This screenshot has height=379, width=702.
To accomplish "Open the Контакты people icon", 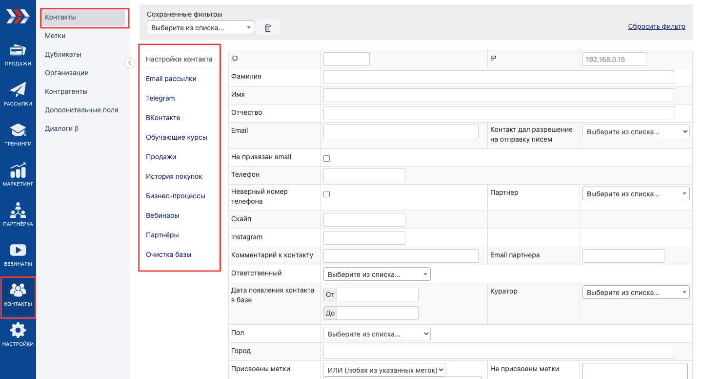I will (18, 290).
